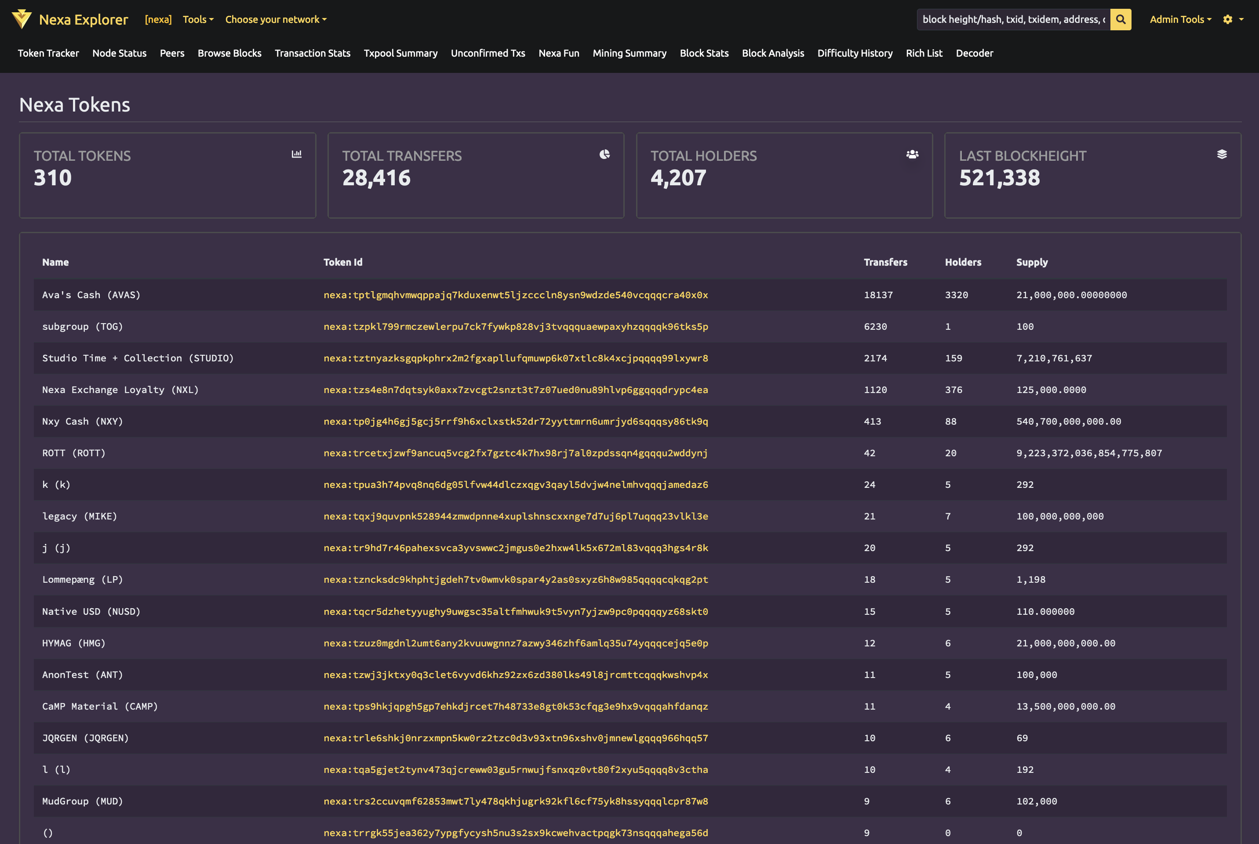This screenshot has width=1259, height=844.
Task: Expand the Admin Tools dropdown
Action: pos(1180,19)
